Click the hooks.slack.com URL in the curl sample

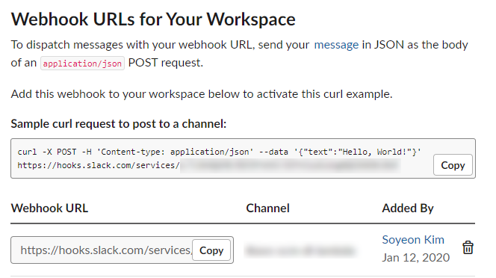pos(99,165)
